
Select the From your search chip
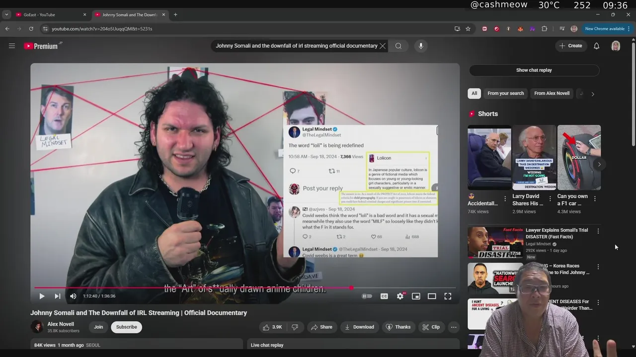click(506, 93)
